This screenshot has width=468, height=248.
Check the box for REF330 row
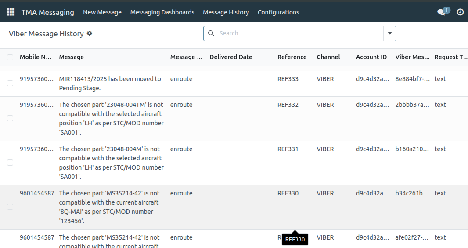(10, 207)
